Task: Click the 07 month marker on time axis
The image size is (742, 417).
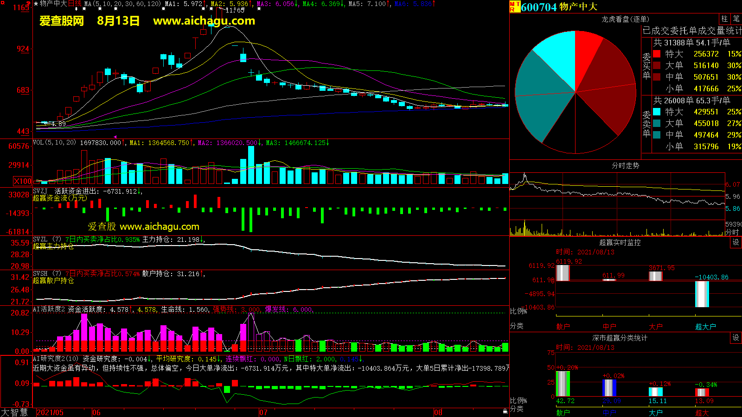Action: click(263, 412)
